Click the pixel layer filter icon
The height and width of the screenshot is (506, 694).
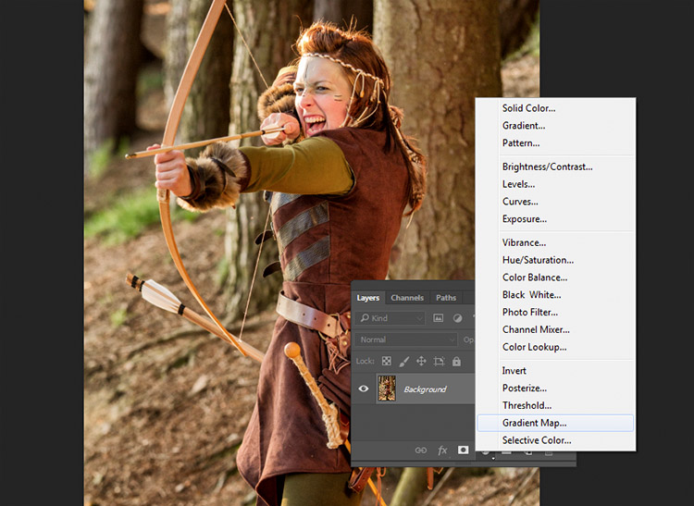pos(438,318)
